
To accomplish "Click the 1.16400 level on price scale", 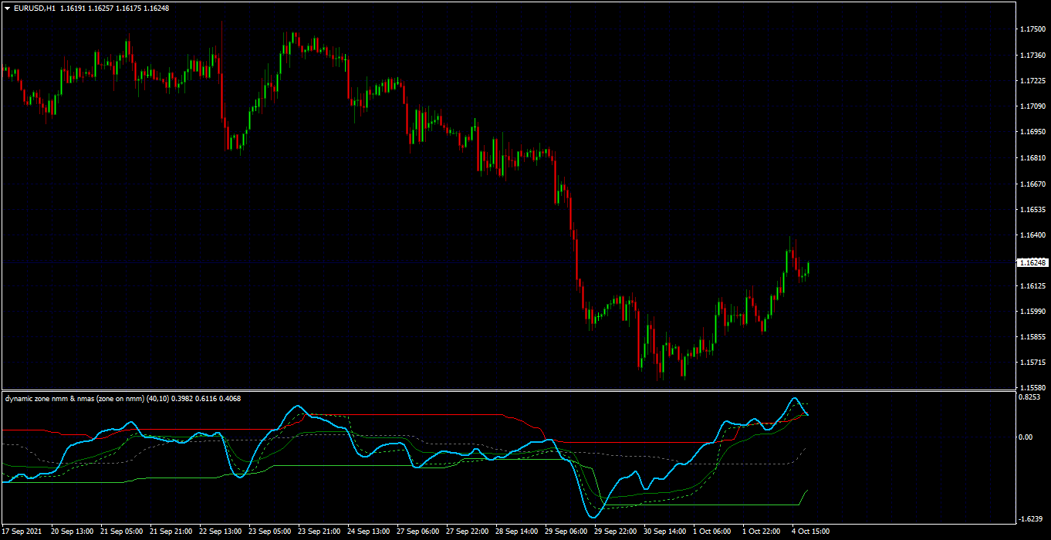I will point(1032,235).
